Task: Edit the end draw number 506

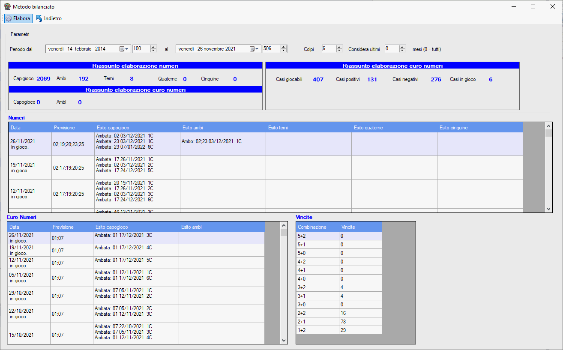Action: pos(271,49)
